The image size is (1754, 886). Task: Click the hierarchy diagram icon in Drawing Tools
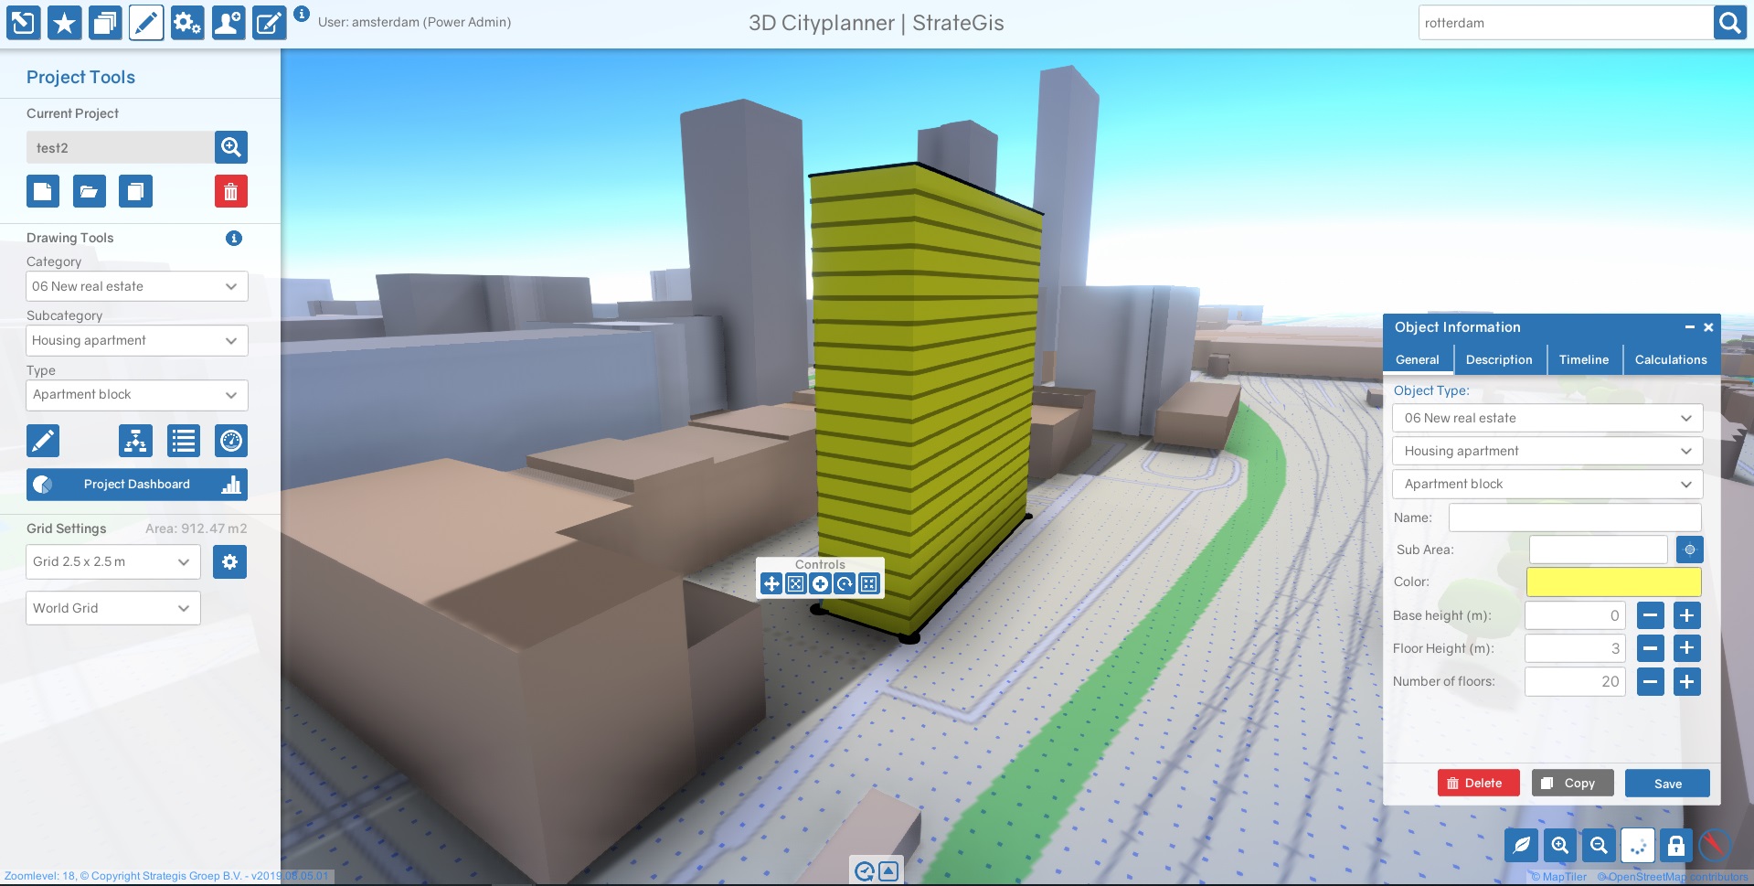coord(135,441)
